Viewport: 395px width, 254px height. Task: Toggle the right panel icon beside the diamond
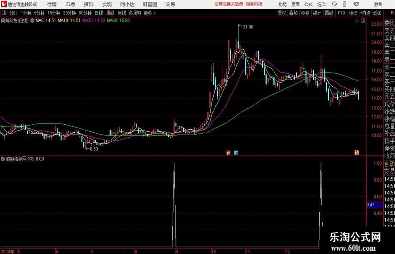[x=363, y=21]
